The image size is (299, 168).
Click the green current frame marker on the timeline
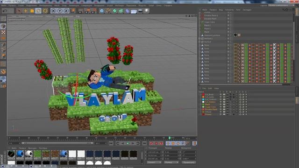coord(169,138)
